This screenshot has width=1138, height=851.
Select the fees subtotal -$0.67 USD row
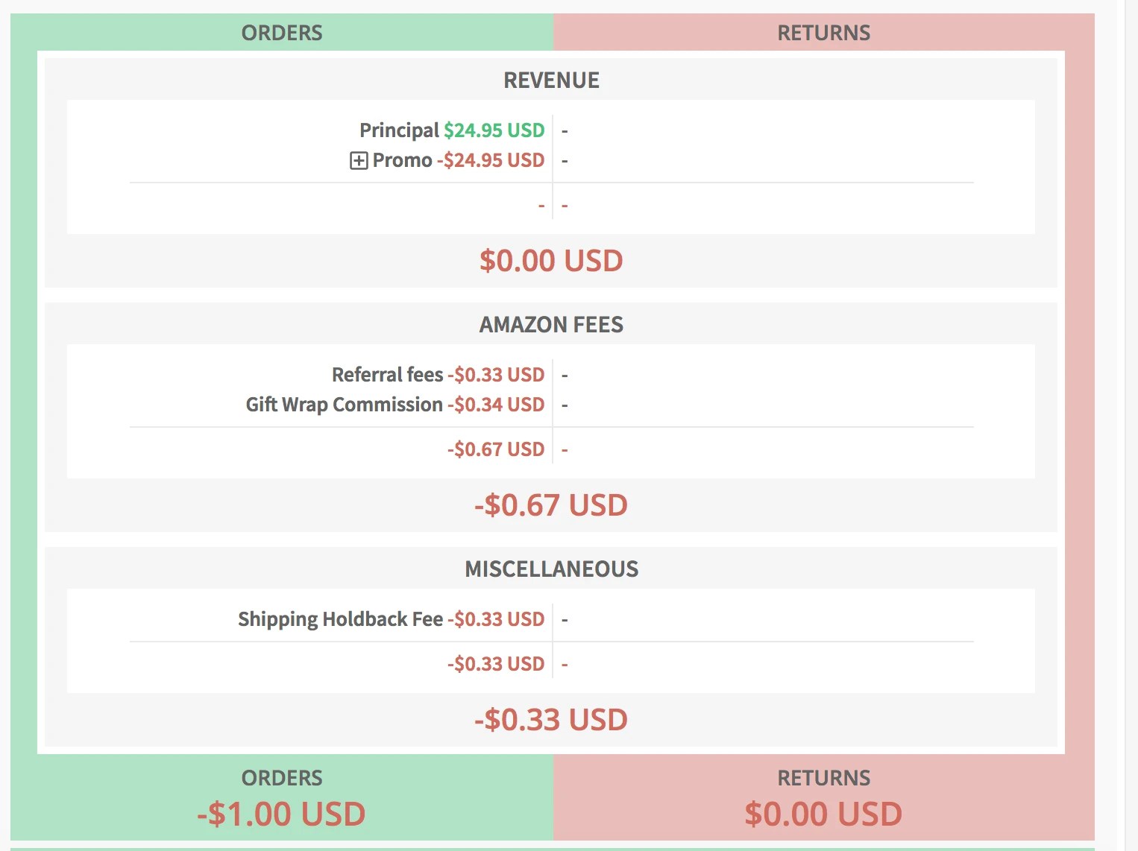click(496, 449)
